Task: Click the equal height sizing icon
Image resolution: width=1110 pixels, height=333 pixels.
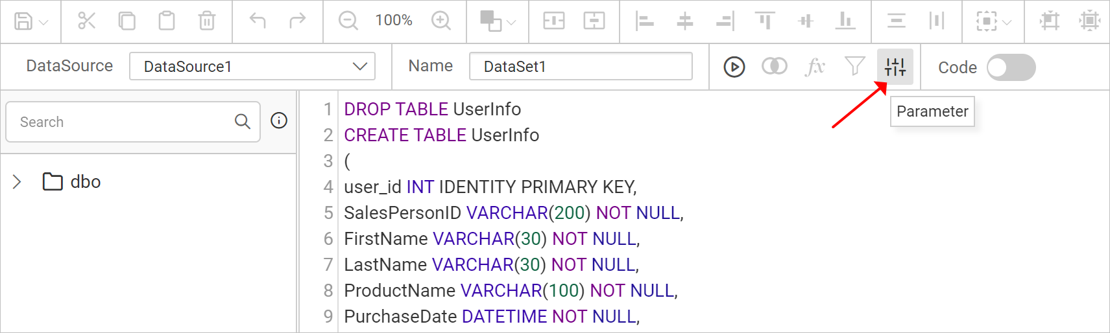Action: click(594, 21)
